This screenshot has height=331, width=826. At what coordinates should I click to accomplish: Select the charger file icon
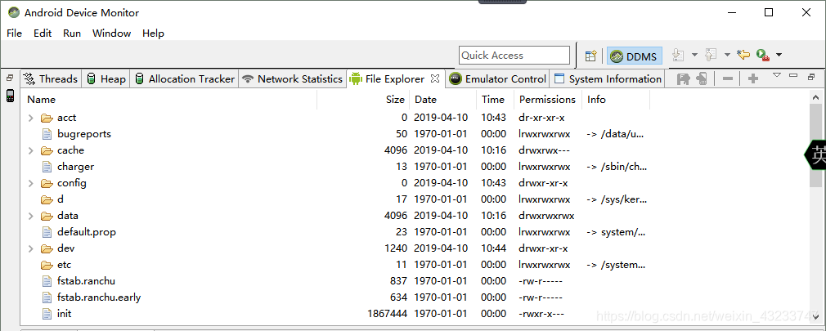coord(47,167)
